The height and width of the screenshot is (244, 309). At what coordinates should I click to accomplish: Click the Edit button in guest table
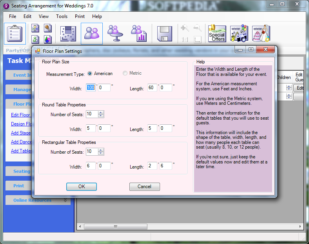coord(298,88)
